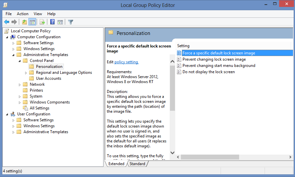
Task: Select "Do not display the lock screen" setting
Action: pyautogui.click(x=208, y=72)
